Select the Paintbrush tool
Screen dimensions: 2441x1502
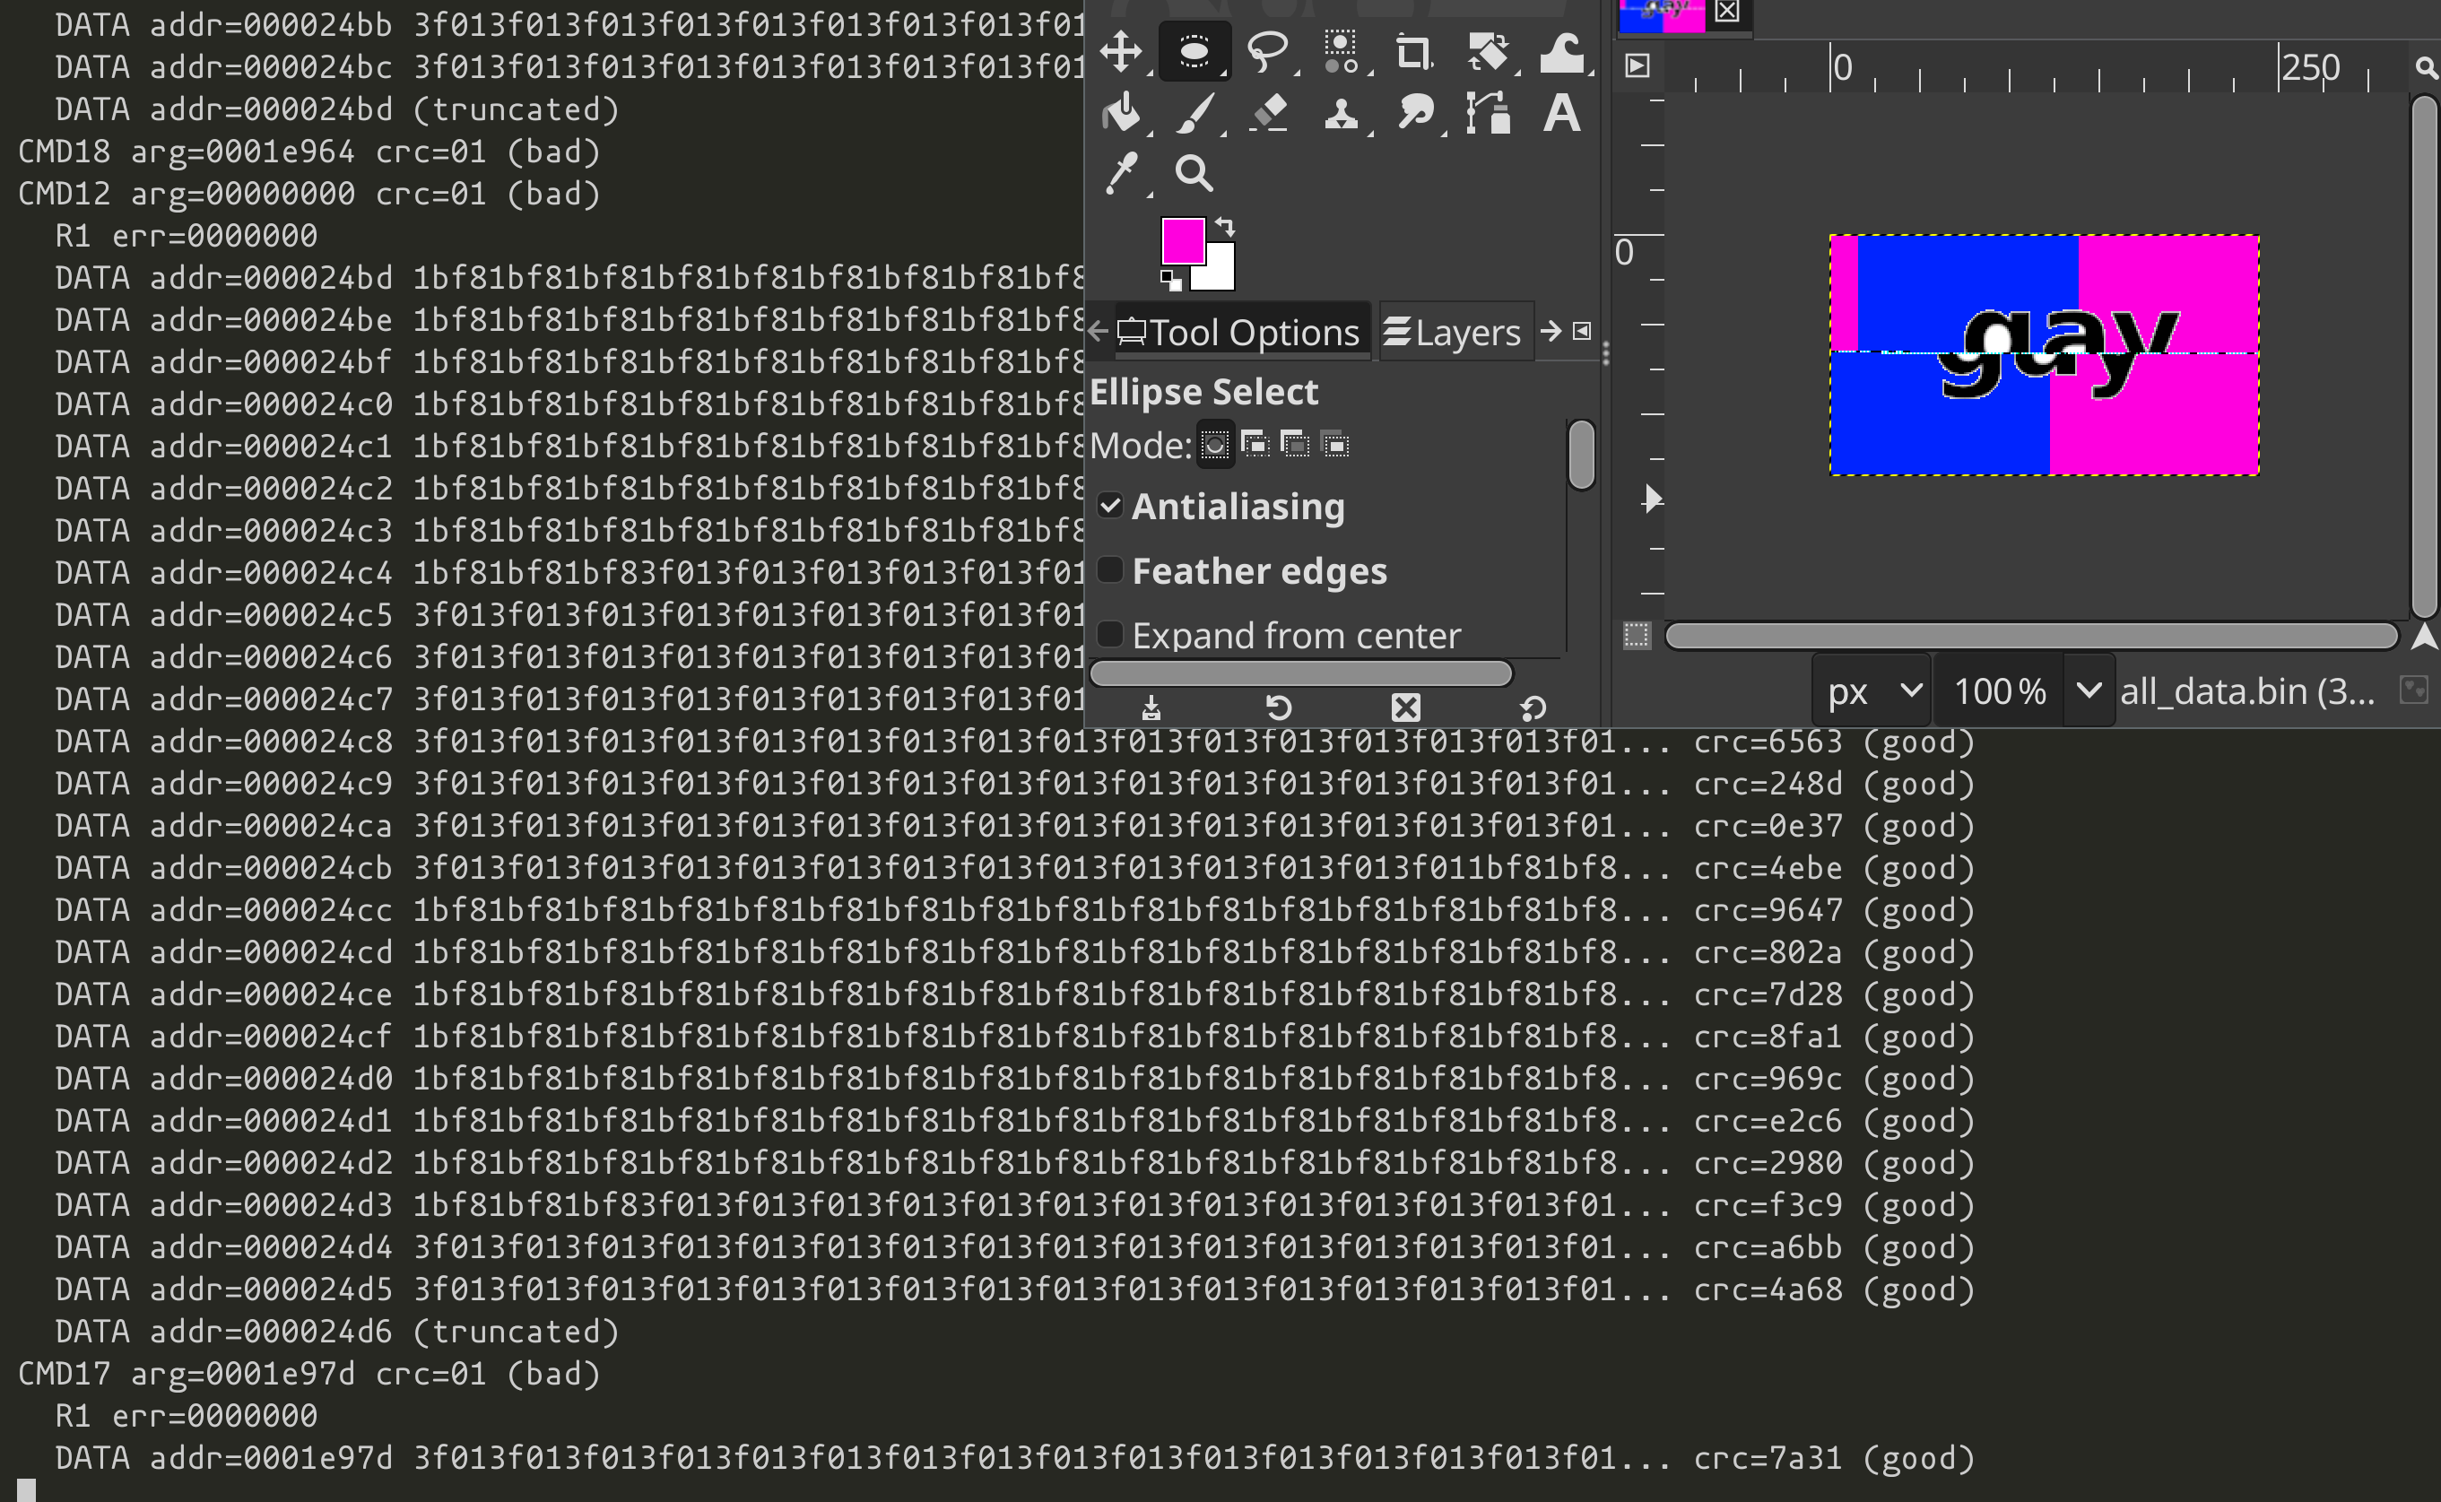coord(1195,113)
